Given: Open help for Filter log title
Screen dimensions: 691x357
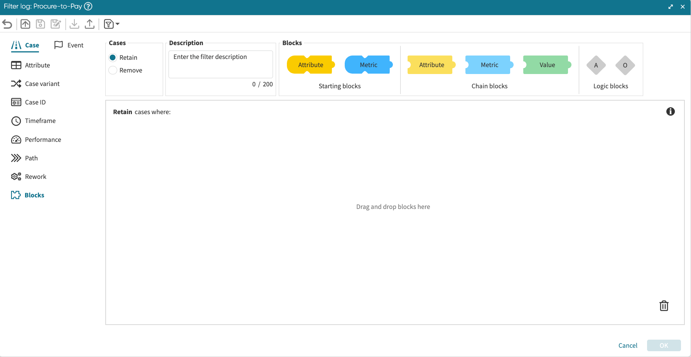Looking at the screenshot, I should coord(88,7).
